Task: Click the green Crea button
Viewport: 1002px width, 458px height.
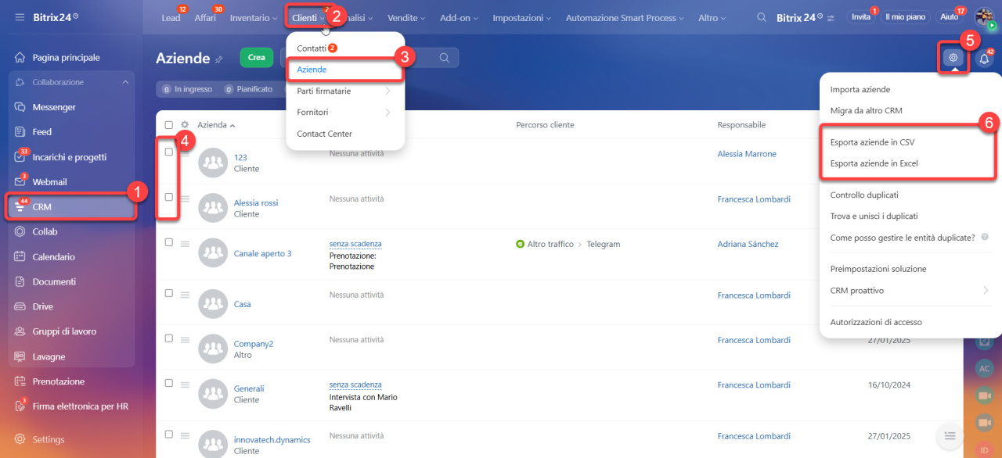Action: coord(256,58)
